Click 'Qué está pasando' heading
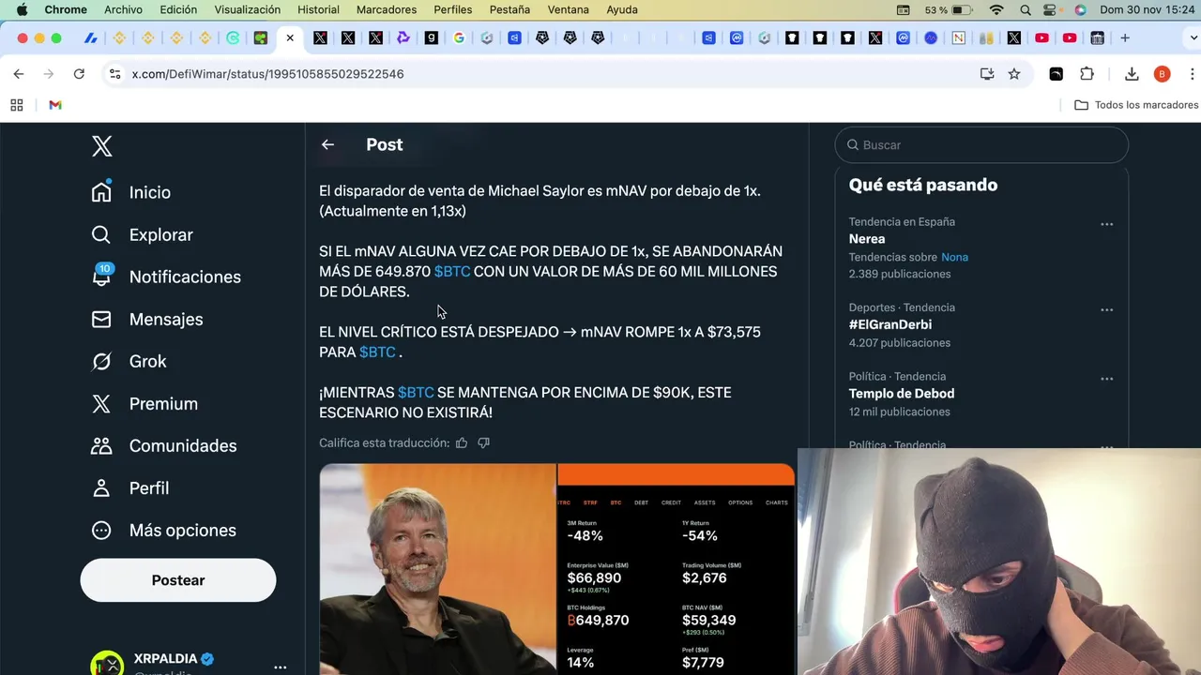 tap(923, 185)
